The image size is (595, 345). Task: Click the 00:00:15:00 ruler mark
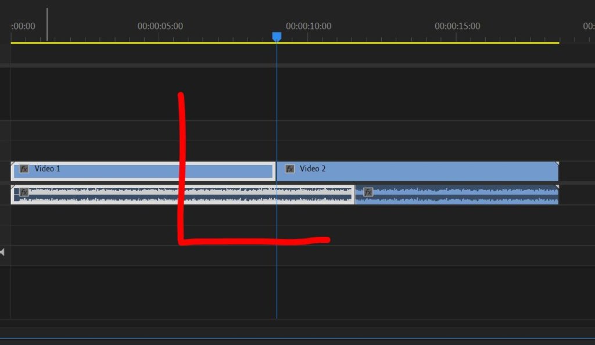(x=457, y=26)
